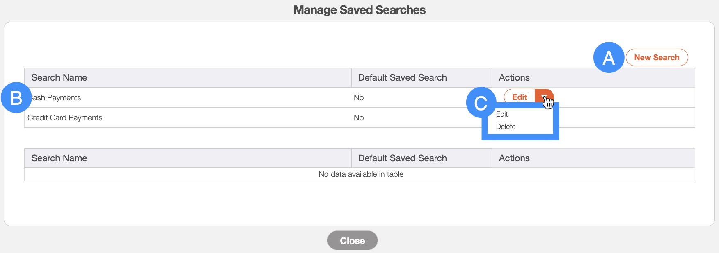Click the blue circle marker labeled B
Viewport: 719px width, 253px height.
coord(16,98)
